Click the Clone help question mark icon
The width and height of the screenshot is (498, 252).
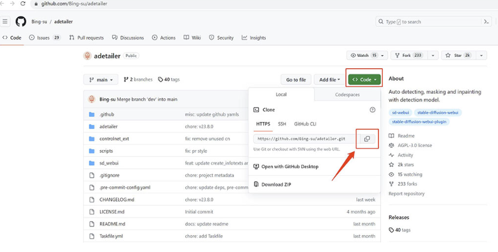point(372,110)
